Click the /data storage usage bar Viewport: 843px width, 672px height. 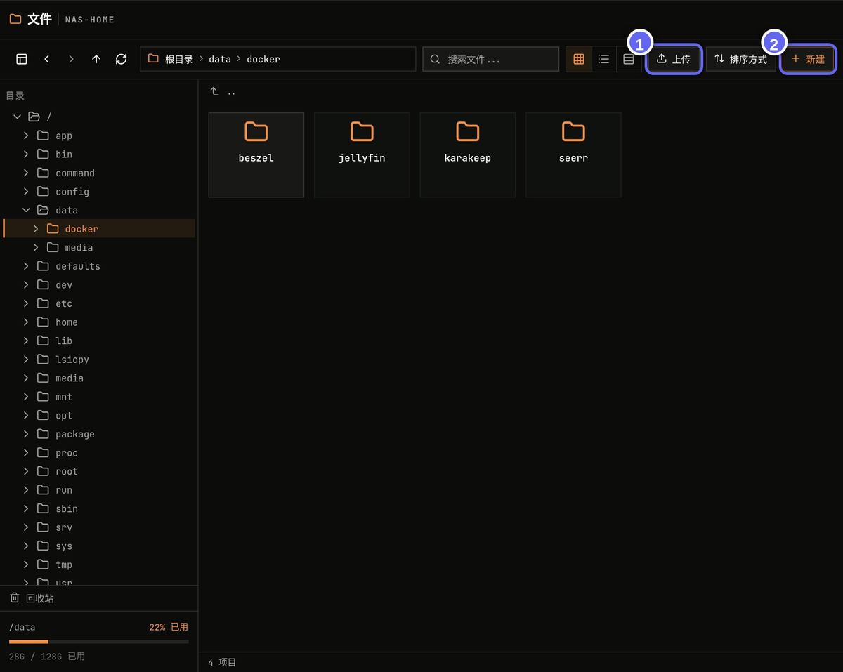pos(99,641)
